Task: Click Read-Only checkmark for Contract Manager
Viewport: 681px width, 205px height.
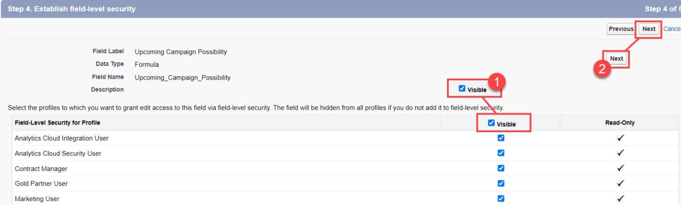Action: pos(620,168)
